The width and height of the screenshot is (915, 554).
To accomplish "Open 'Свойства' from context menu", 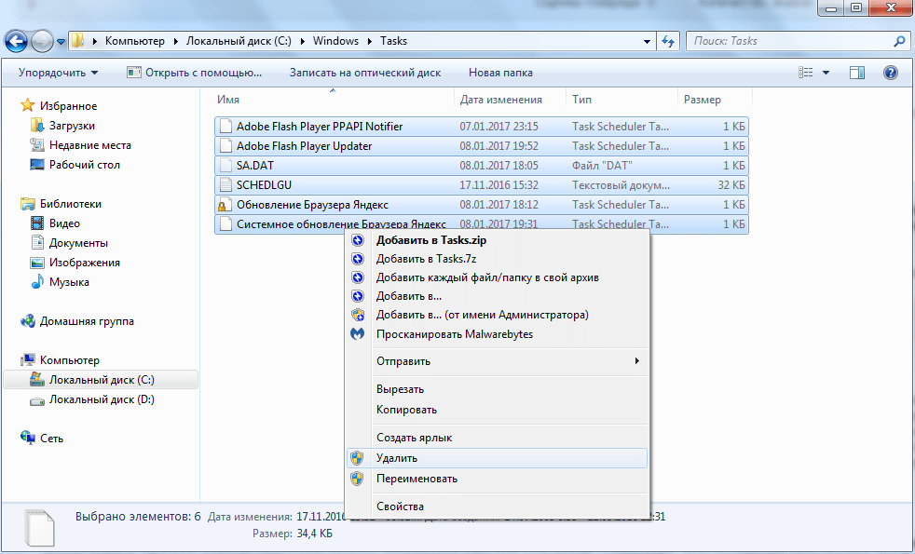I will tap(498, 507).
